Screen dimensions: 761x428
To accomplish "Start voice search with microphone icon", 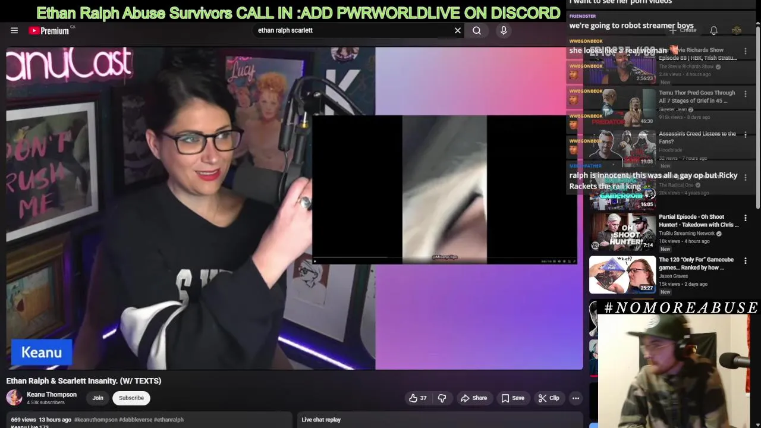I will [x=504, y=30].
